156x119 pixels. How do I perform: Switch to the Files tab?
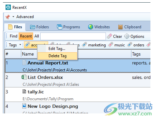pos(15,27)
